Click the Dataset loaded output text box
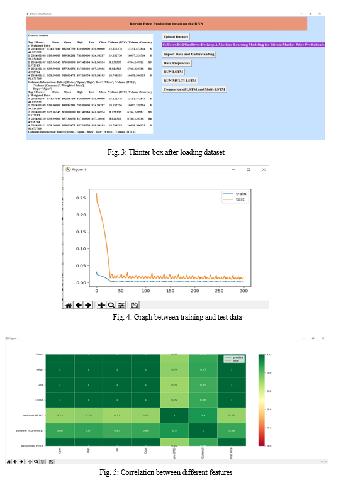Viewport: 358px width, 480px height. pyautogui.click(x=90, y=84)
